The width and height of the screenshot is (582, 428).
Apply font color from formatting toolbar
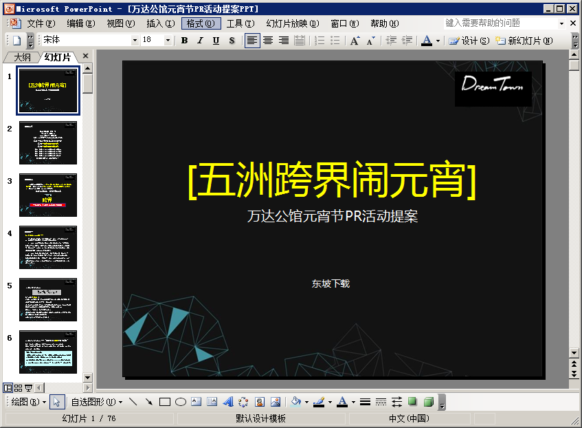[427, 40]
